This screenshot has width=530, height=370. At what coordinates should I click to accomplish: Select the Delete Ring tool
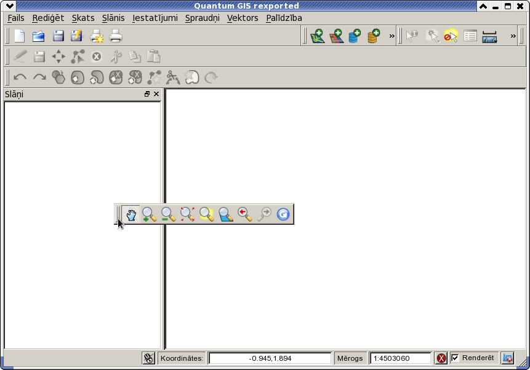click(116, 78)
